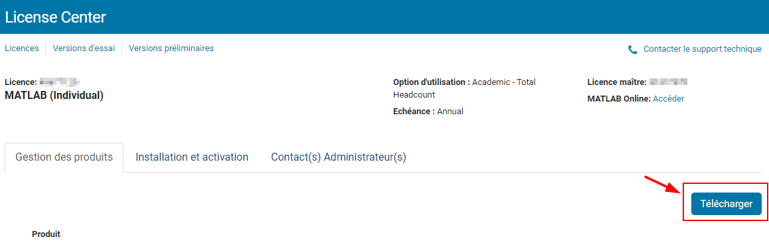The width and height of the screenshot is (769, 241).
Task: Follow the Accéder link for MATLAB Online
Action: tap(669, 98)
